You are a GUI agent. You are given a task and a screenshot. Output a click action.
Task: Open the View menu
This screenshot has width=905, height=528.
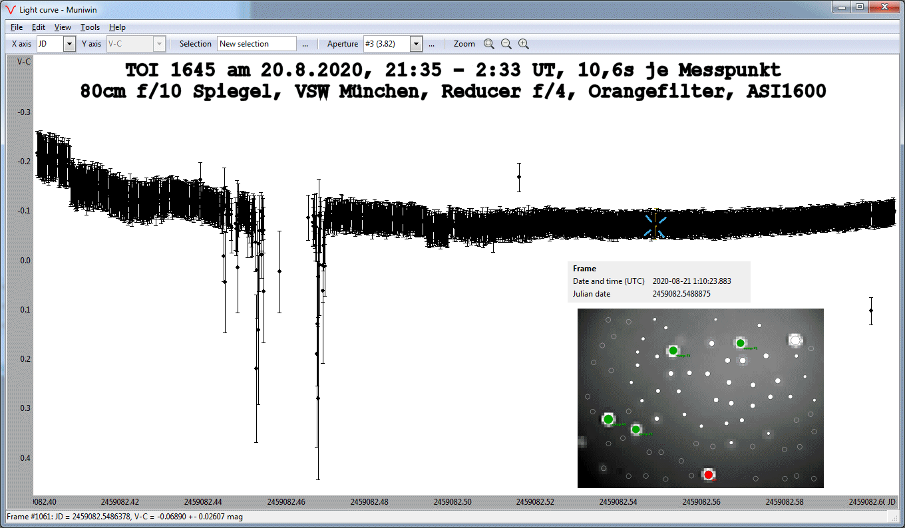(63, 27)
